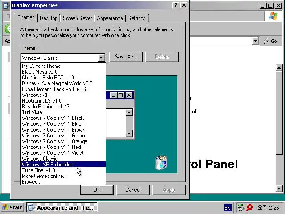285x214 pixels.
Task: Click the green Back arrow in the Control Panel window
Action: (7, 29)
